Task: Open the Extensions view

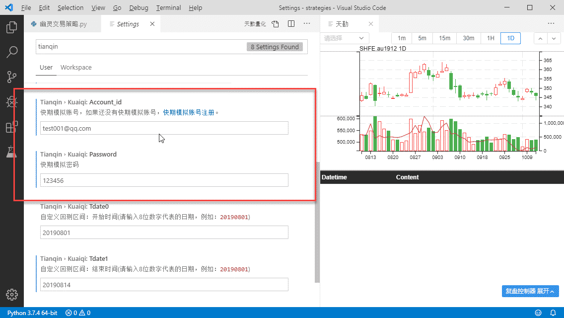Action: [11, 127]
